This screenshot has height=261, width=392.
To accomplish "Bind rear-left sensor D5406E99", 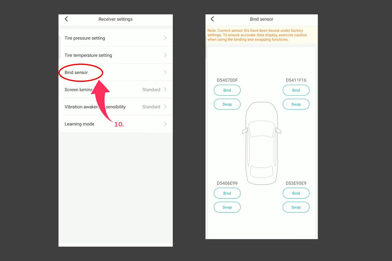I will click(227, 193).
